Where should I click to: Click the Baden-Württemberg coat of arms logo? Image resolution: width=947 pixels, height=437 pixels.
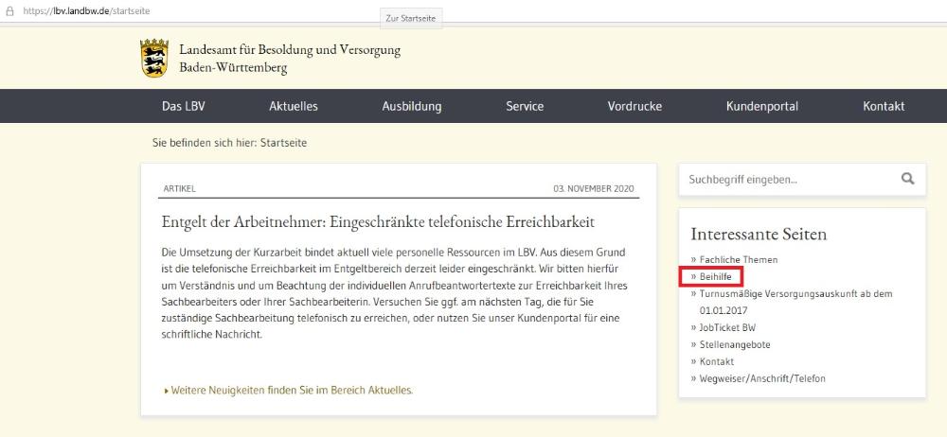(x=154, y=59)
